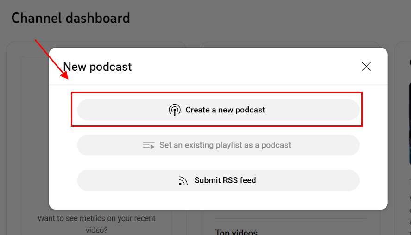Click the red arrow annotation head
411x235 pixels.
click(x=64, y=74)
